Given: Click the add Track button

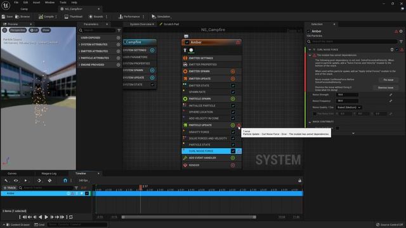Looking at the screenshot, I should click(10, 188).
